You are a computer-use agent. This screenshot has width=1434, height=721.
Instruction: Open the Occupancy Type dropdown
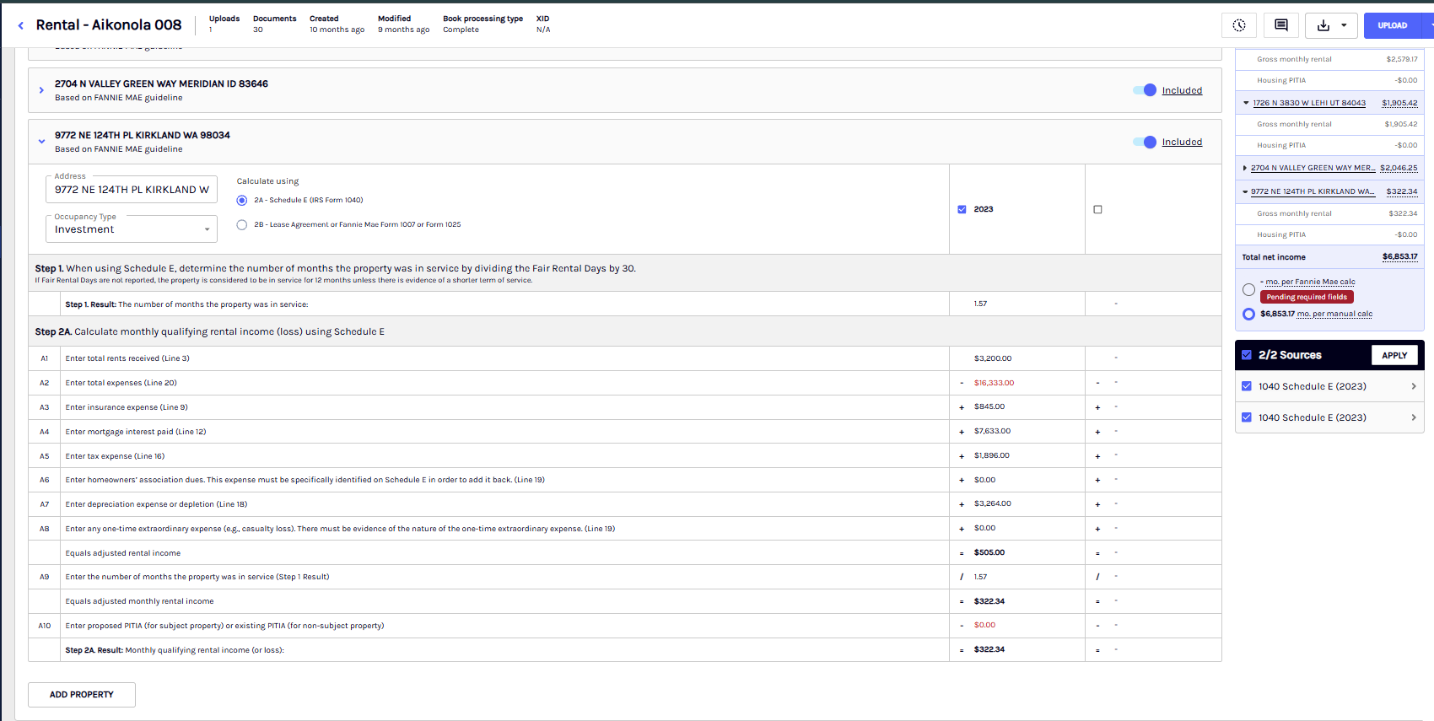(x=132, y=229)
